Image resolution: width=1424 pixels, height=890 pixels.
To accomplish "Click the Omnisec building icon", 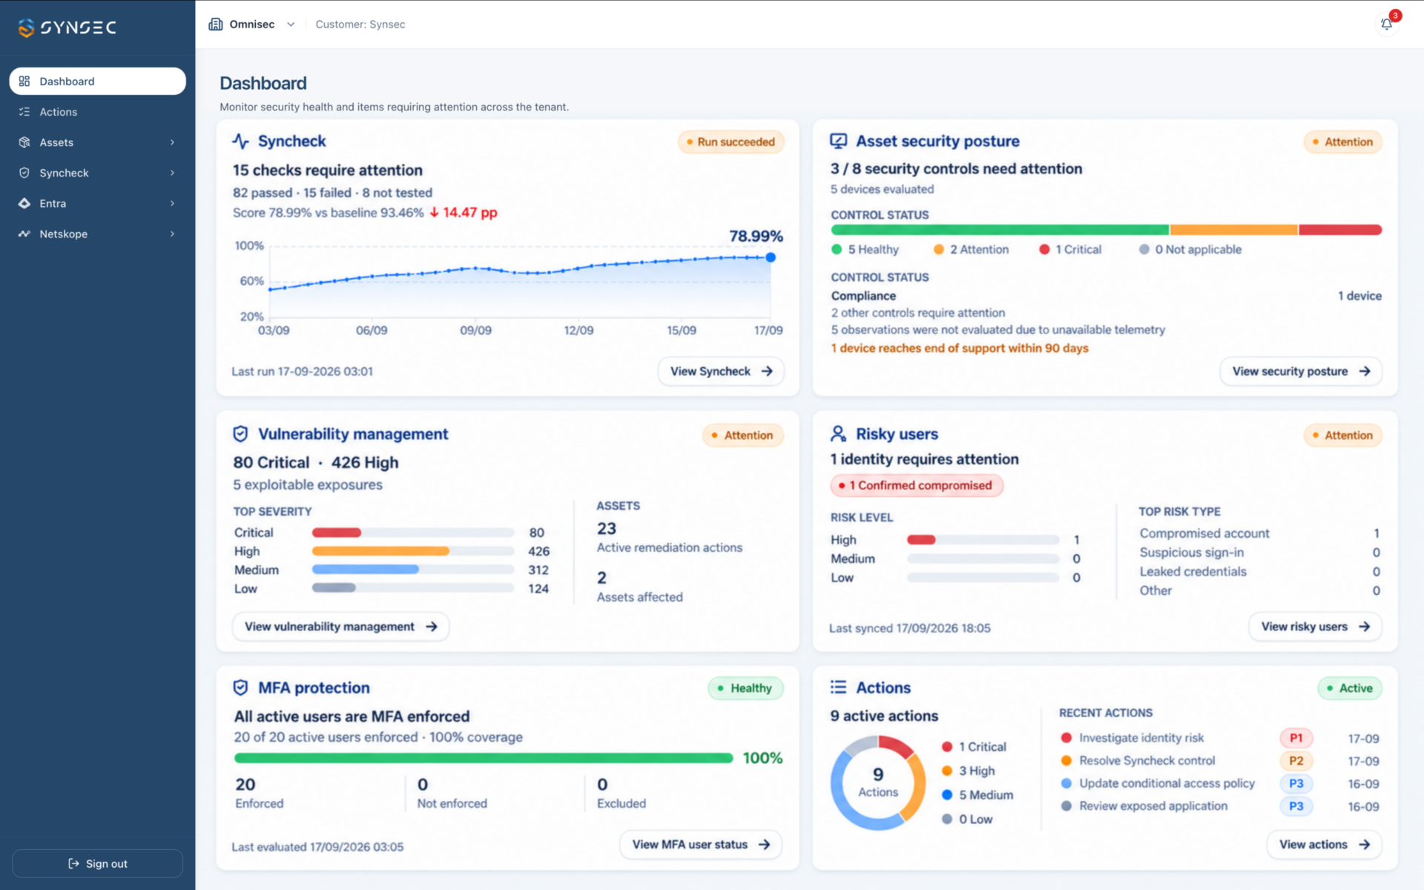I will pyautogui.click(x=216, y=24).
